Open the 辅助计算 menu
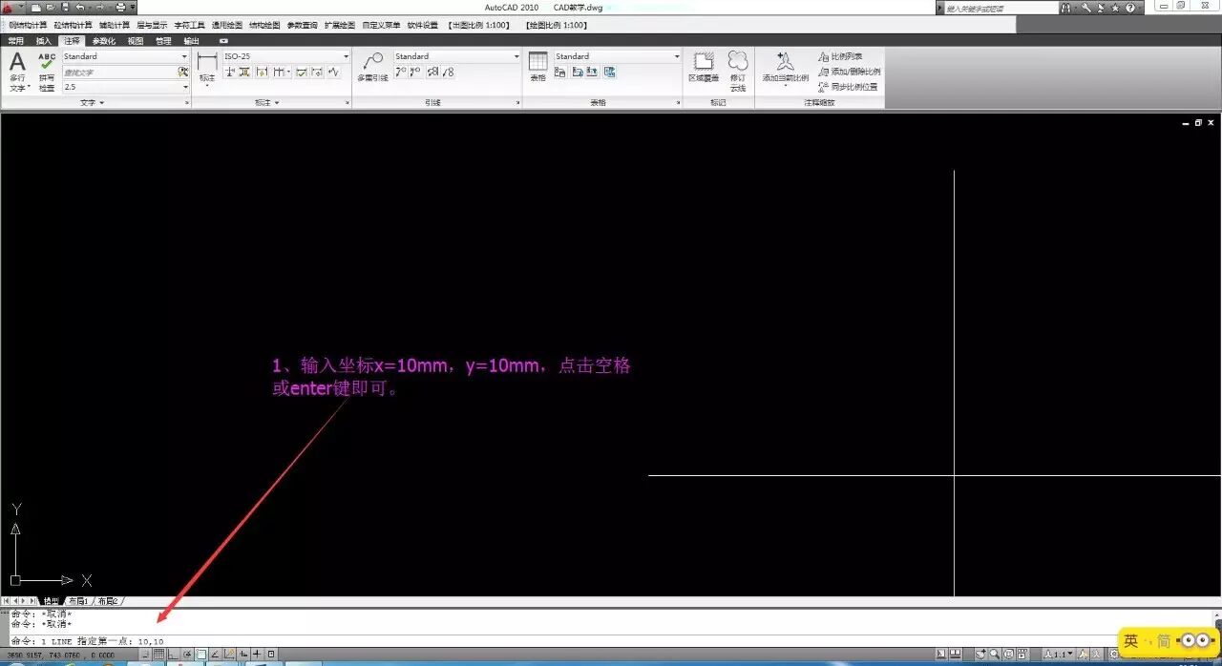Screen dimensions: 1222x666 115,25
